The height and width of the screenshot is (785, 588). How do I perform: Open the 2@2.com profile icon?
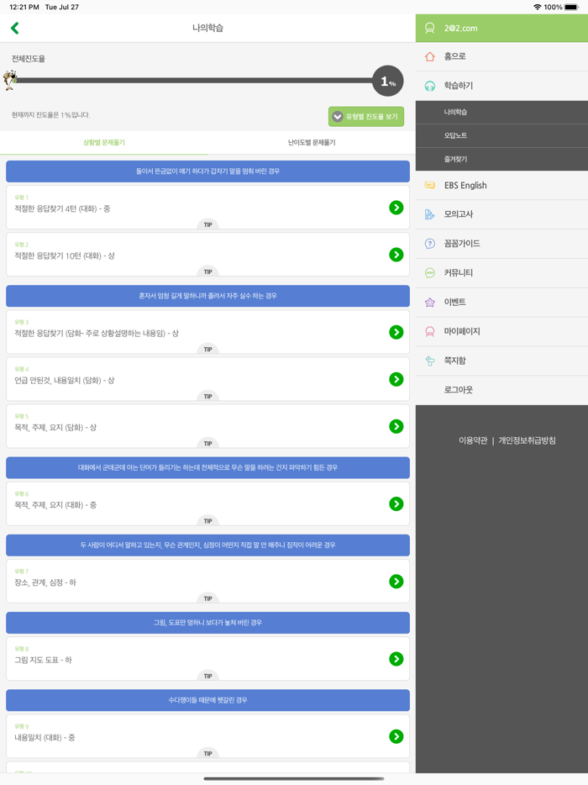429,28
